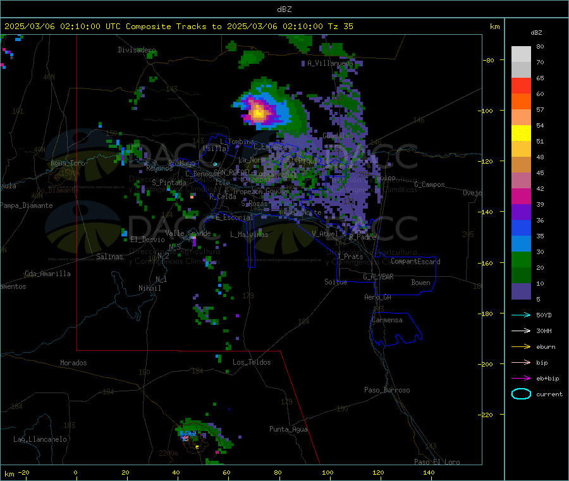Click the 'S_Pintada' location label
The image size is (569, 481).
coord(169,183)
